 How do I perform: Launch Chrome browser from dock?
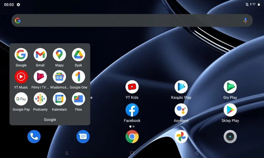pos(132,137)
